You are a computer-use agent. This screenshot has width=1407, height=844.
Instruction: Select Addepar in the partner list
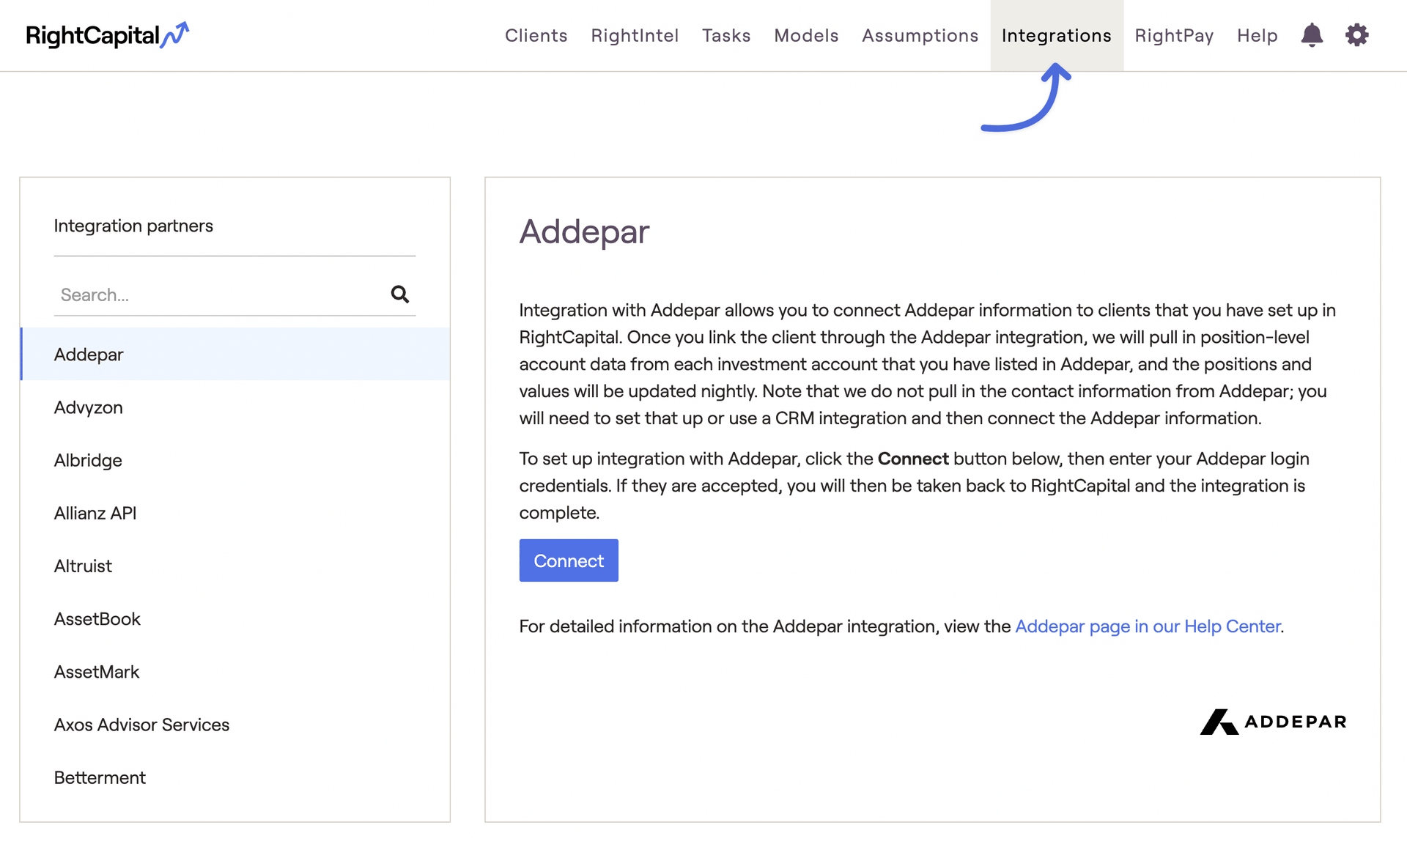(235, 354)
